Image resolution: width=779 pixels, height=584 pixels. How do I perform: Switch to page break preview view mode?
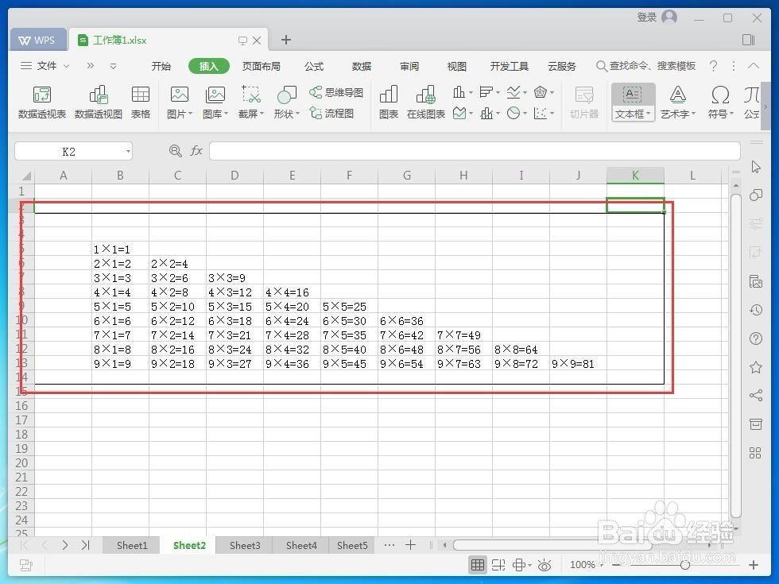pyautogui.click(x=498, y=564)
